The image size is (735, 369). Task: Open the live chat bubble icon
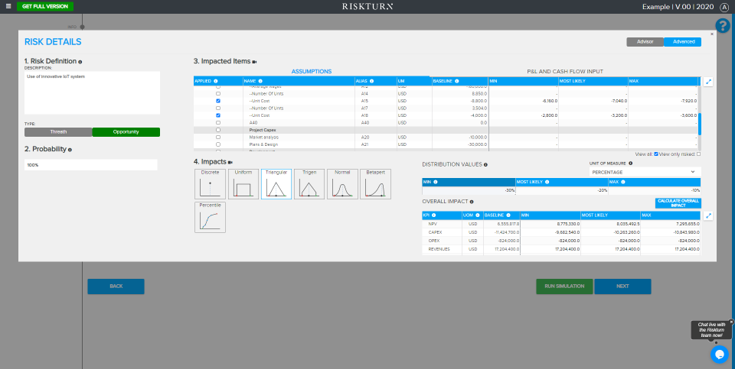point(719,354)
